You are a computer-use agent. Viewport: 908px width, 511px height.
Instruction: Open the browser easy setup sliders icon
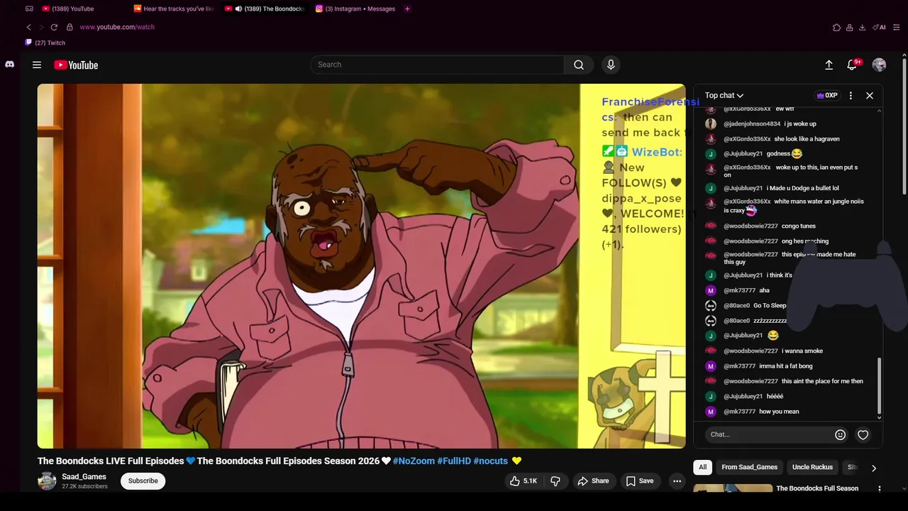click(897, 27)
